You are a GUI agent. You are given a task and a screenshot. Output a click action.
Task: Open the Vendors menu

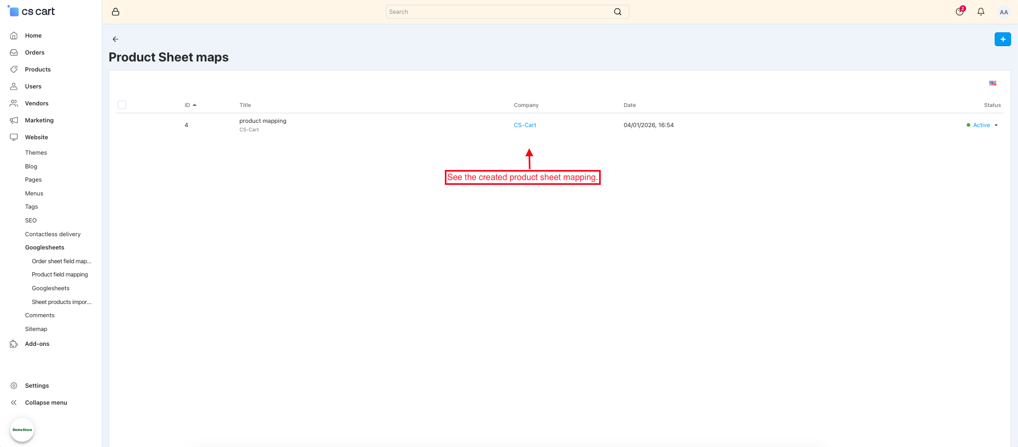[37, 103]
